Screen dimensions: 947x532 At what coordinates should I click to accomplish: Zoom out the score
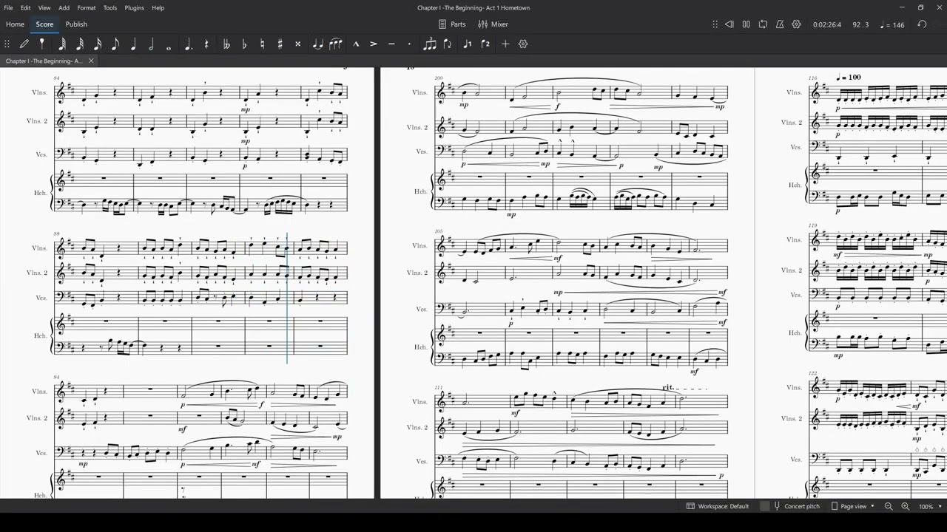(889, 506)
